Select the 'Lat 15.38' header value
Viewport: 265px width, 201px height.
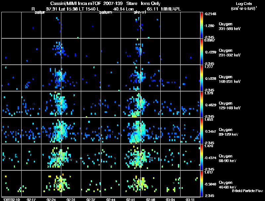click(68, 9)
